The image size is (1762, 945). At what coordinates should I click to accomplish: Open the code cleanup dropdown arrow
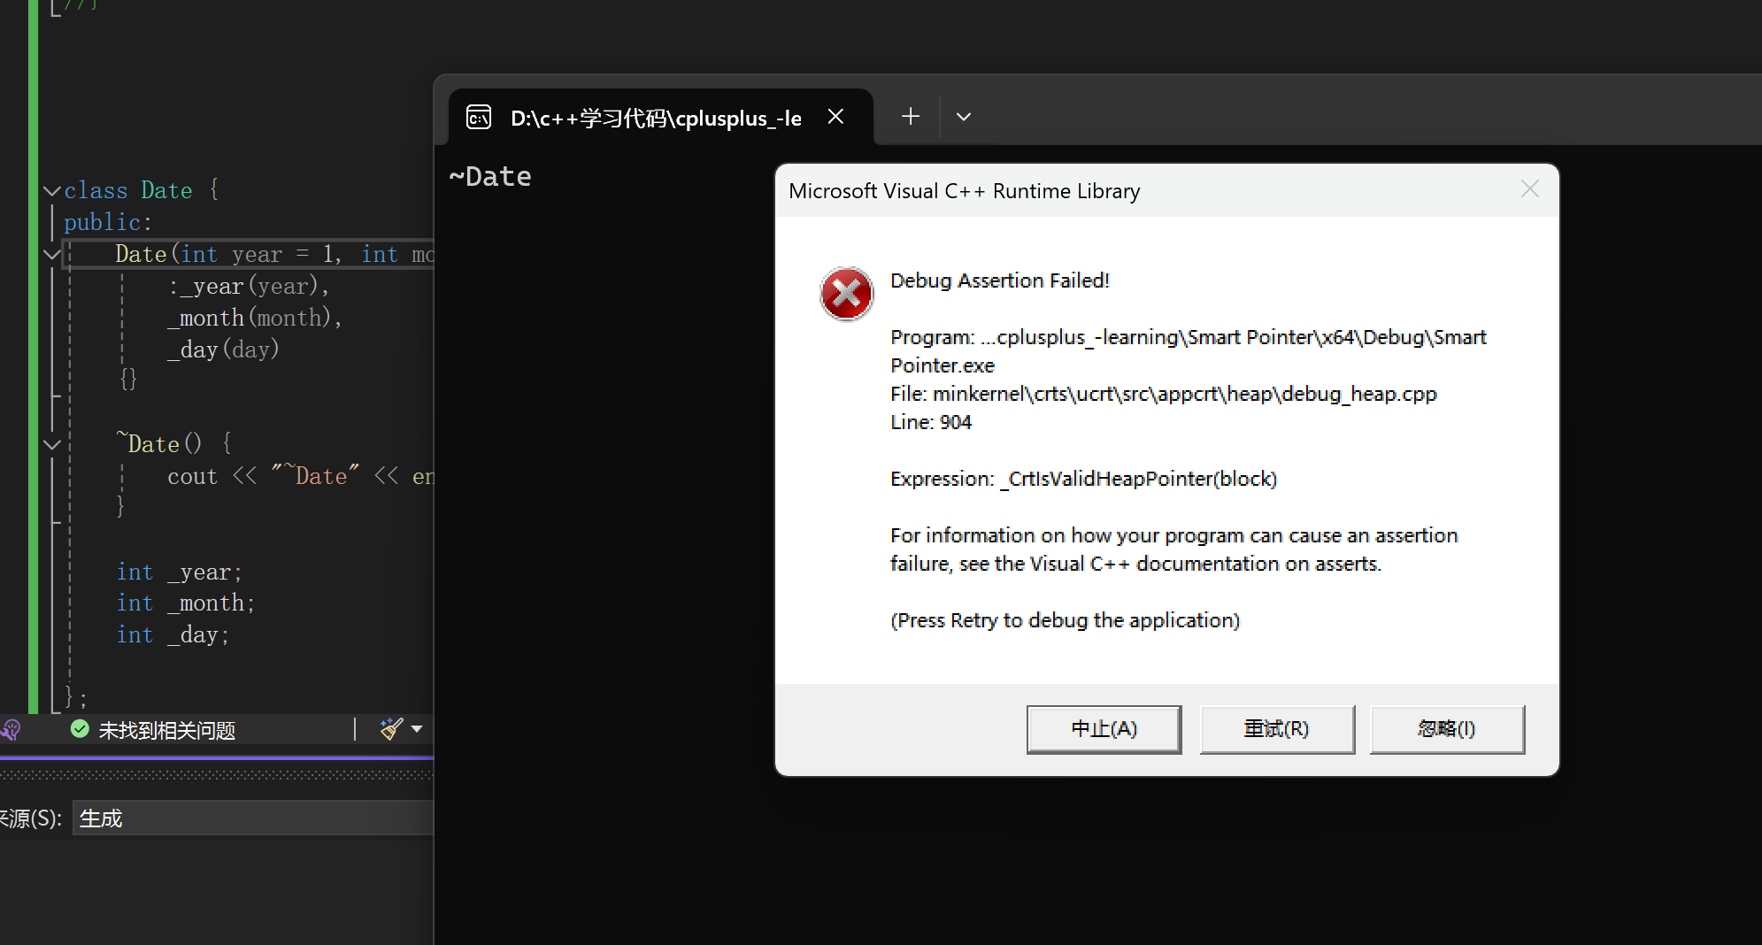(x=417, y=729)
